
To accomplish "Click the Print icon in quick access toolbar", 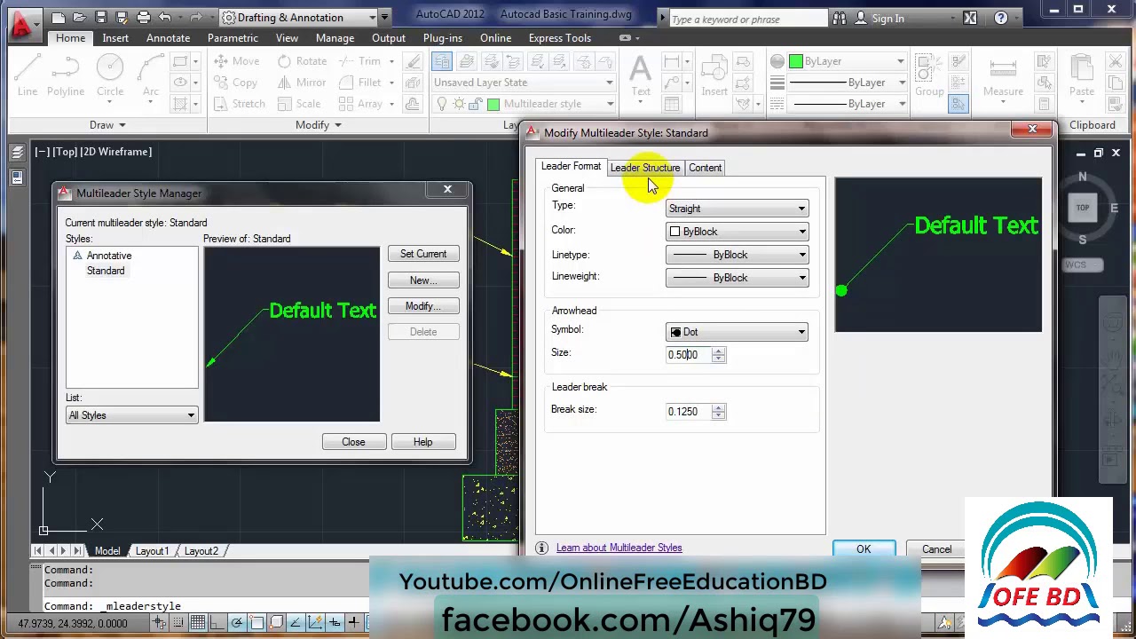I will point(143,17).
